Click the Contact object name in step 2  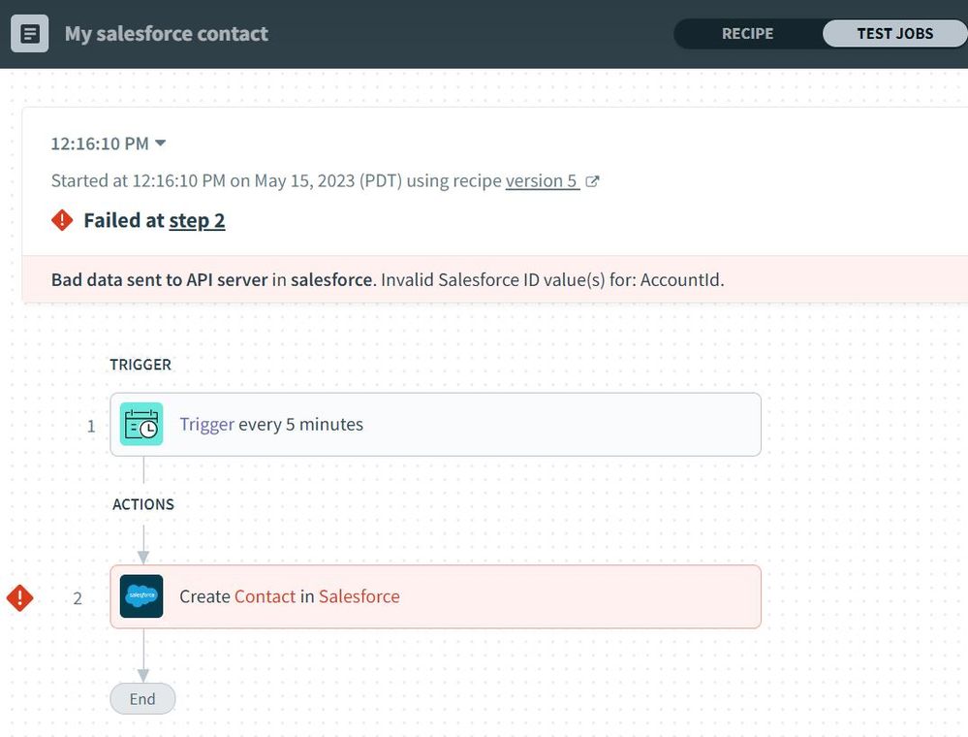tap(265, 596)
